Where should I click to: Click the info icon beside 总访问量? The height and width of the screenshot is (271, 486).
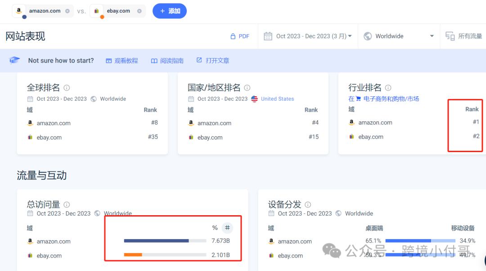[x=66, y=204]
